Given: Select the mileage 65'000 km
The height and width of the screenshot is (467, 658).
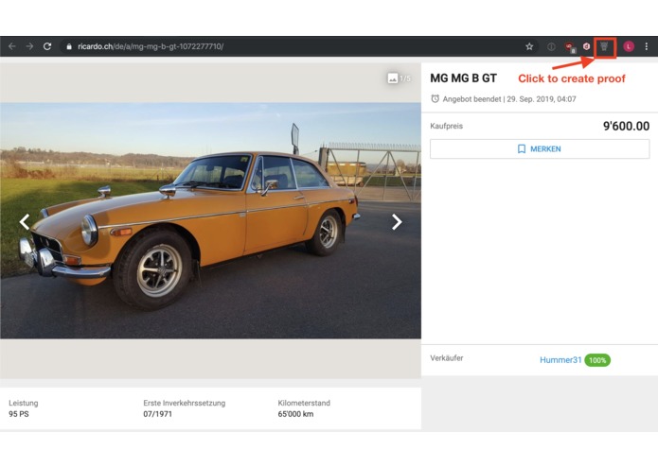Looking at the screenshot, I should tap(295, 414).
